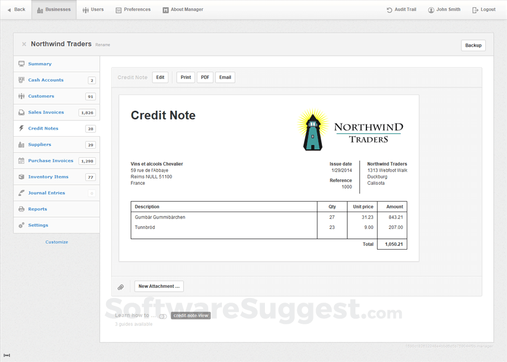Image resolution: width=507 pixels, height=362 pixels.
Task: Open Settings via the gears icon
Action: [x=21, y=225]
